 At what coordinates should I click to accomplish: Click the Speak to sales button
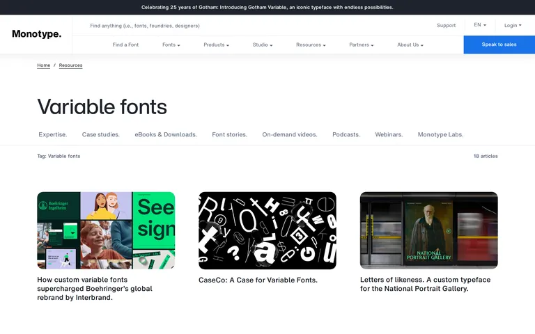(499, 45)
